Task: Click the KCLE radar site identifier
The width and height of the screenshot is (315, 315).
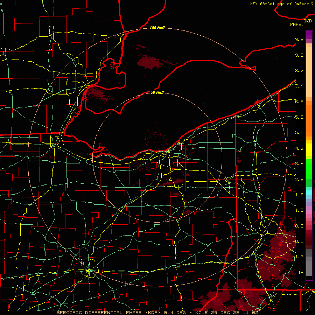Action: click(x=202, y=313)
